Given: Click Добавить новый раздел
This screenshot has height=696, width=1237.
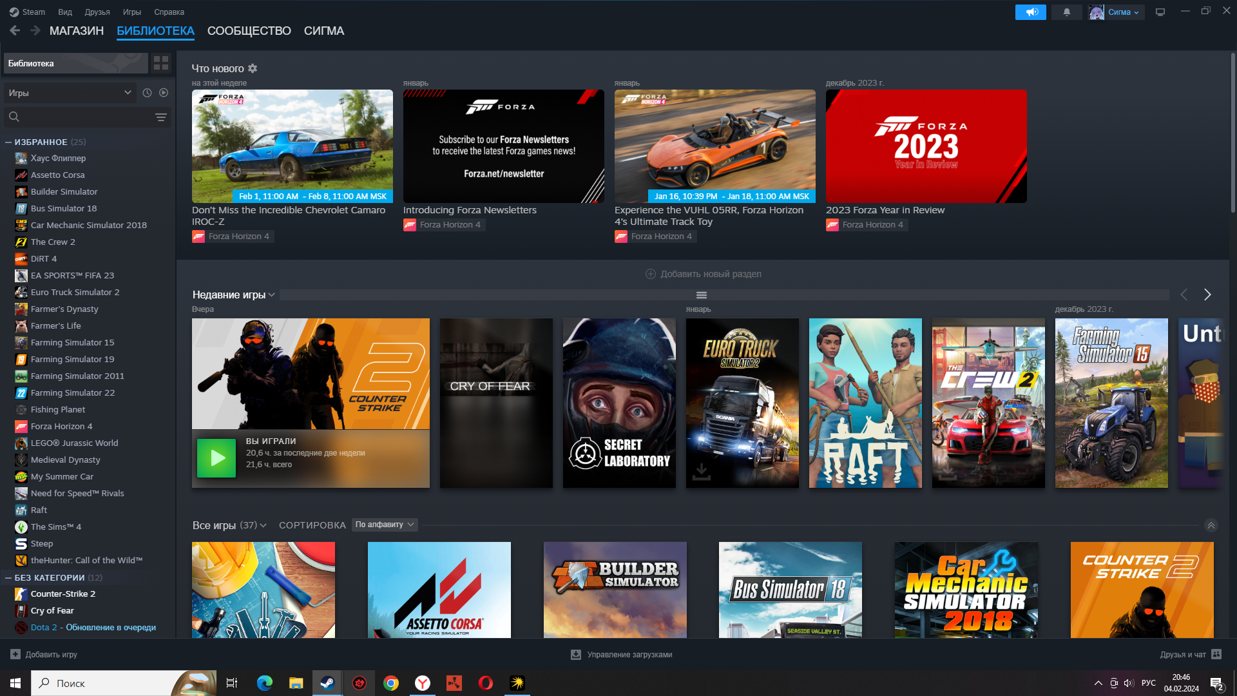Looking at the screenshot, I should point(704,274).
